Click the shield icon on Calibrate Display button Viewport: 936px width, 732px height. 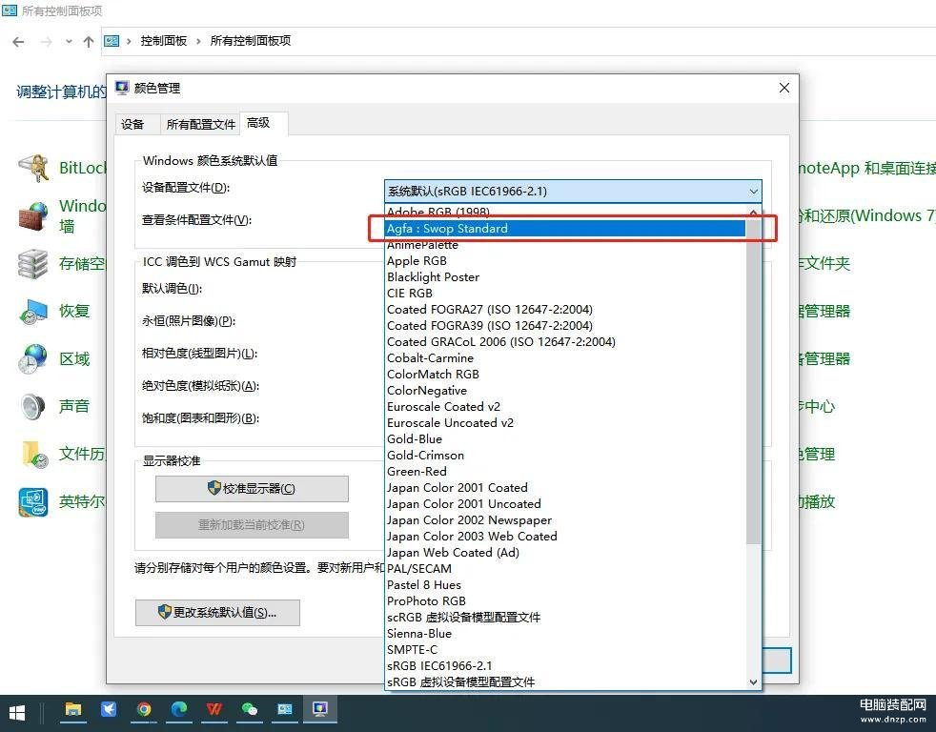pos(214,488)
